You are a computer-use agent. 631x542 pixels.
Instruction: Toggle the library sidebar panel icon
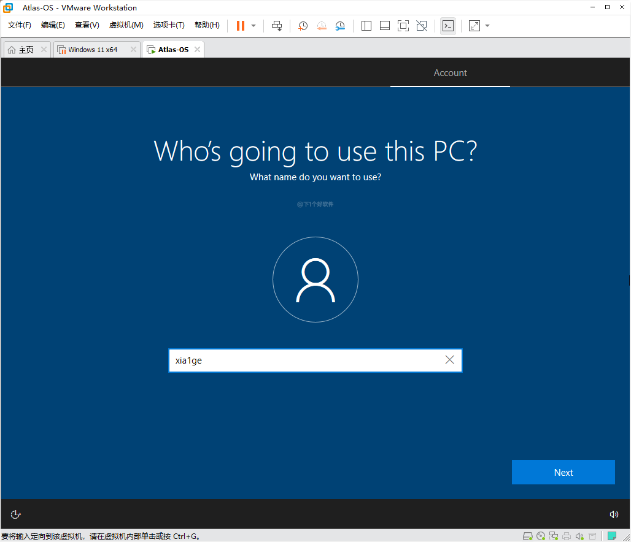pos(366,26)
